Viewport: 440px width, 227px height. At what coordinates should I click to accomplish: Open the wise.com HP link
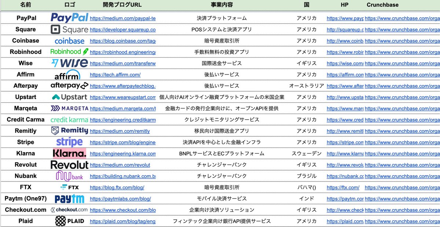345,63
